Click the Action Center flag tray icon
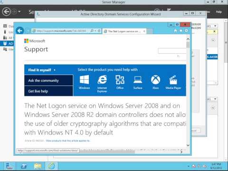228x171 pixels. [194, 166]
